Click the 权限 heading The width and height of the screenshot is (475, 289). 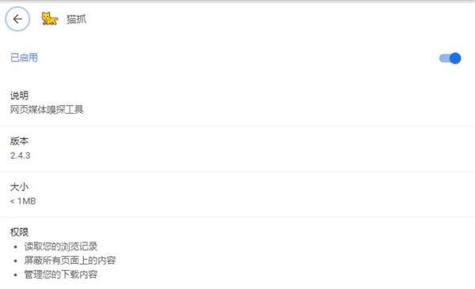(19, 232)
